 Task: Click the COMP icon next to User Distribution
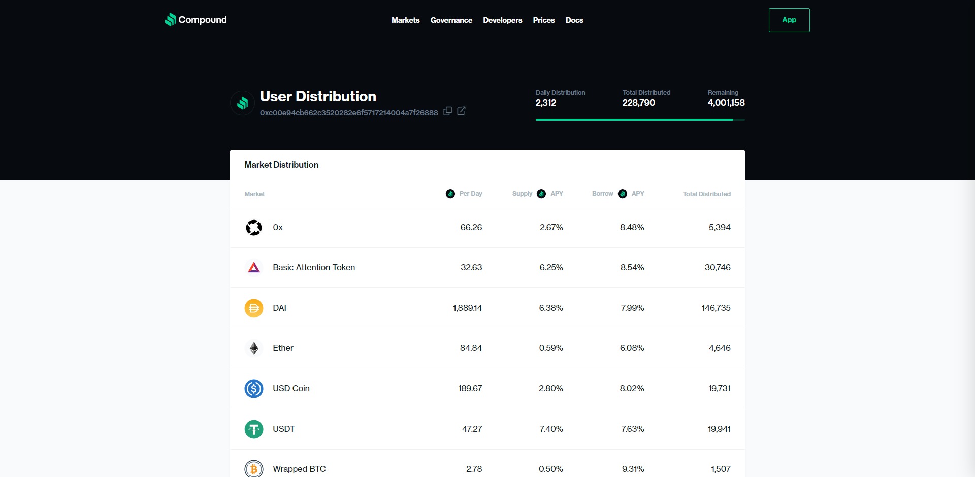point(242,103)
